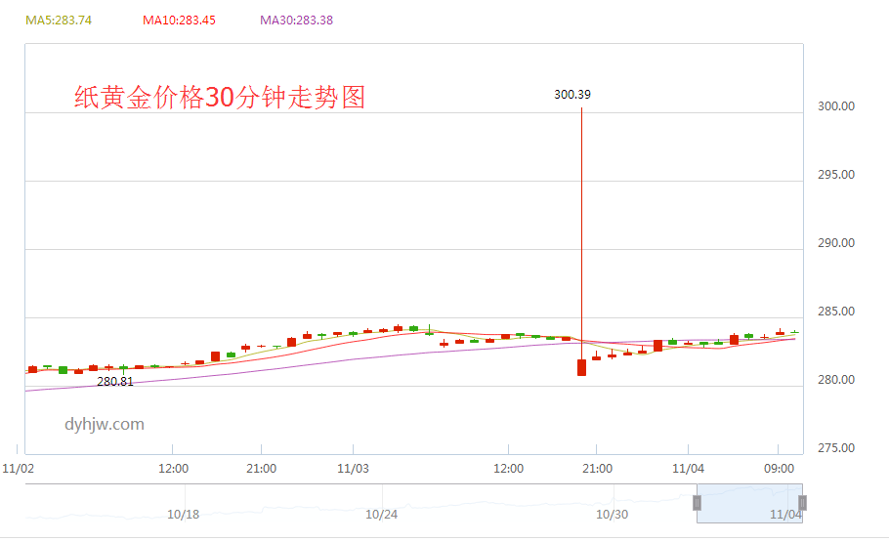
Task: Click the 11/03 date axis label
Action: (353, 469)
